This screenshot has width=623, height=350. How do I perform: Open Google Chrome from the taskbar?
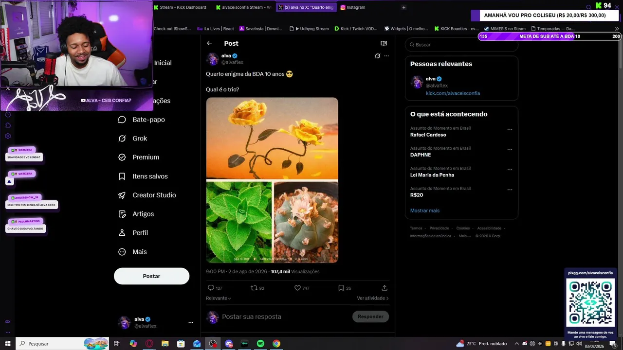276,344
